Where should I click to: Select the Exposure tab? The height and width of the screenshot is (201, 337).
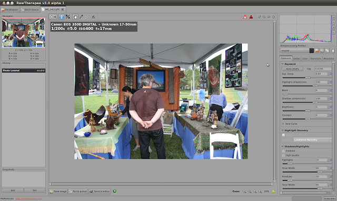click(286, 58)
